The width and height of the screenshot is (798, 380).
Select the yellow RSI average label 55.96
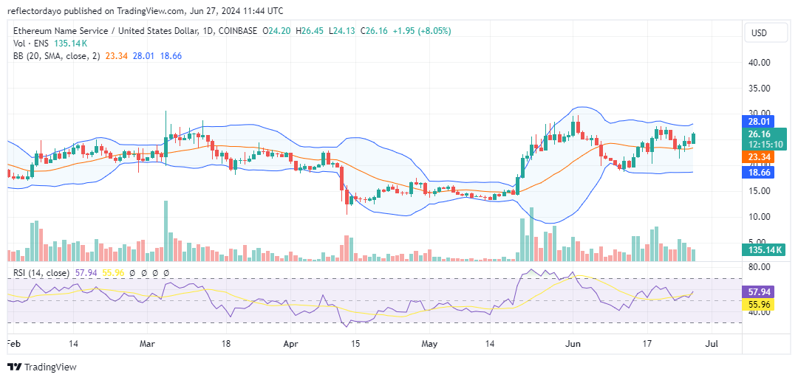tap(758, 304)
